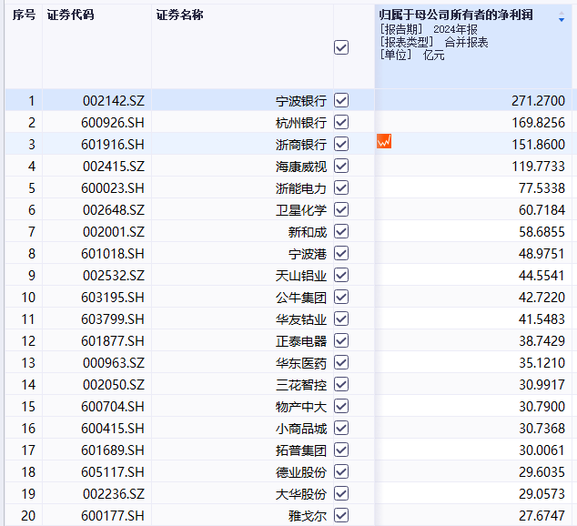Click the 证券名称 column header

tap(179, 15)
